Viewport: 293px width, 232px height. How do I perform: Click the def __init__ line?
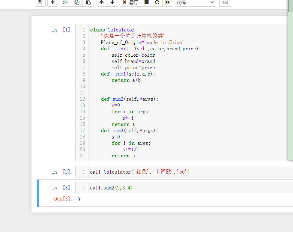click(151, 49)
